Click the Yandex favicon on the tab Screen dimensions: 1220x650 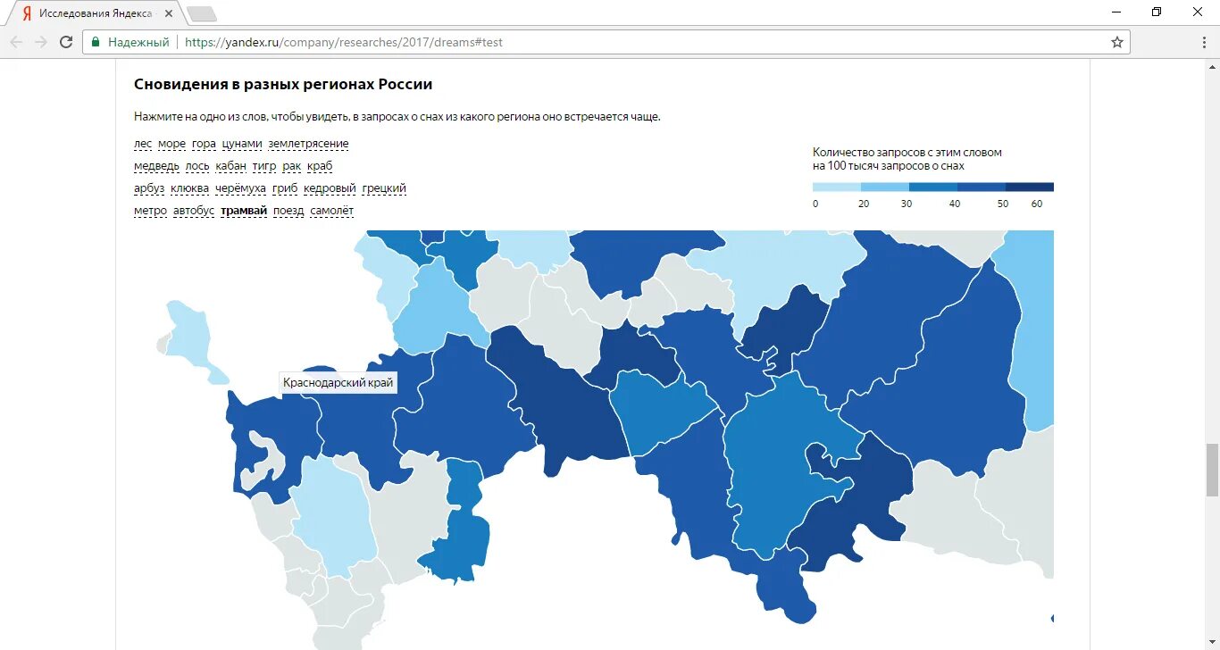pos(27,13)
